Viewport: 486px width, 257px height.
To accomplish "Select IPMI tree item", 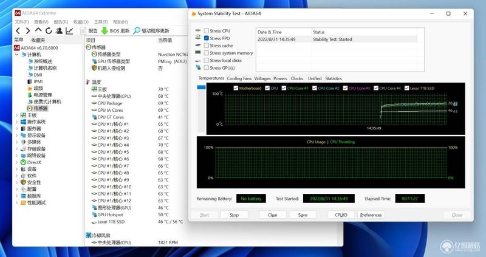I will (35, 81).
